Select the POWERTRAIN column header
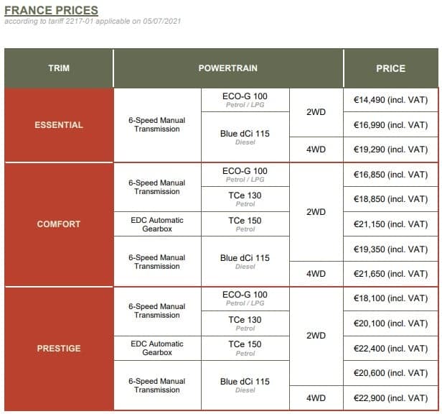442x414 pixels. [228, 68]
